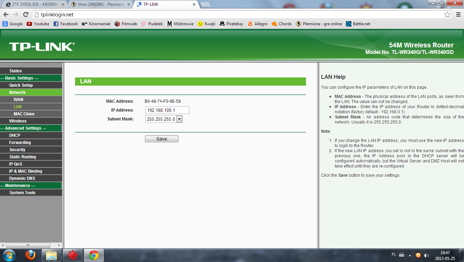Screen dimensions: 464x262
Task: Open the Chords bookmark
Action: point(282,24)
